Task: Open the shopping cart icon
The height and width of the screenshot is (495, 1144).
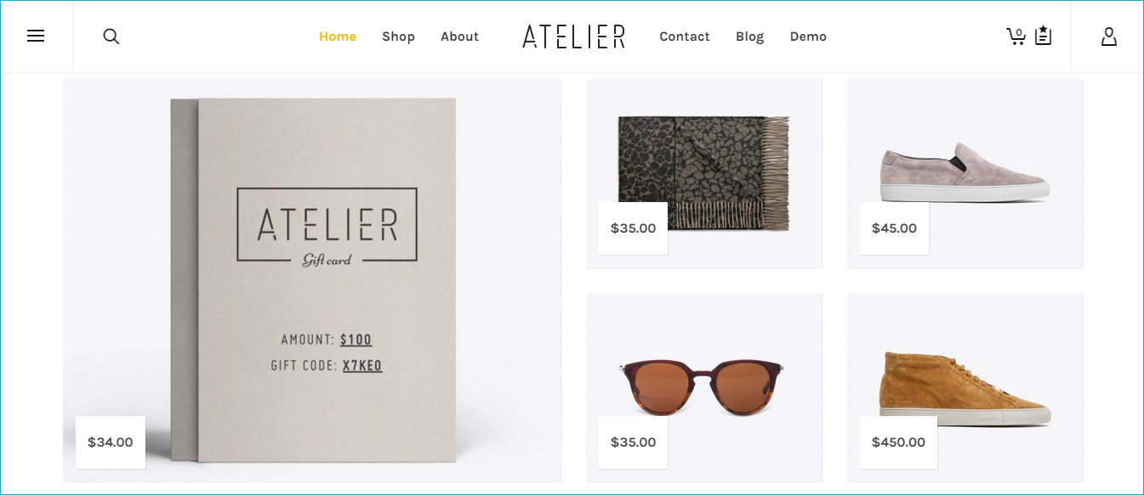Action: click(1016, 37)
